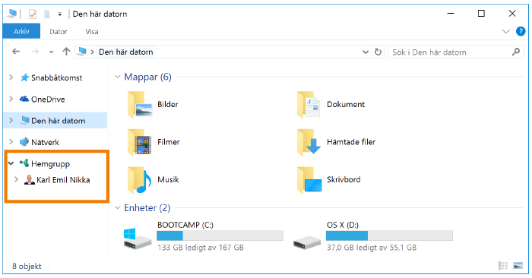Expand the Snabbåtkomst tree node
Screen dimensions: 532x278
pos(11,77)
